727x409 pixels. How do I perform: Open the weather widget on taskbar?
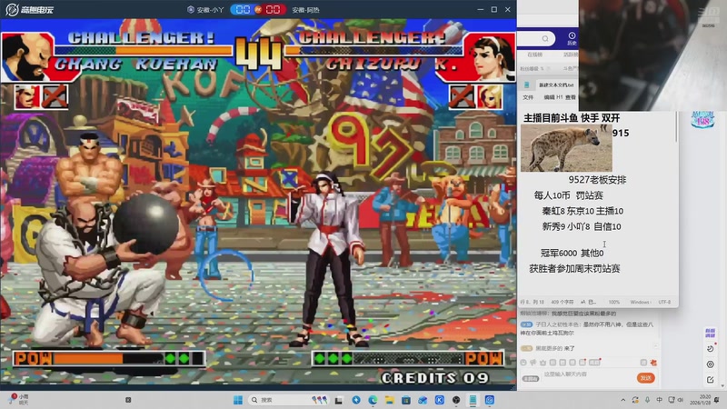pos(18,400)
